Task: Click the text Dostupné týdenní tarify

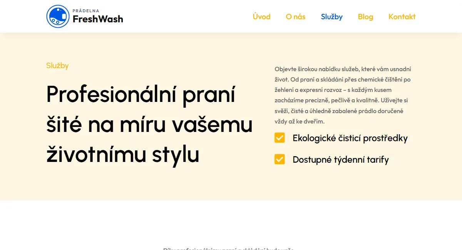Action: [x=341, y=160]
